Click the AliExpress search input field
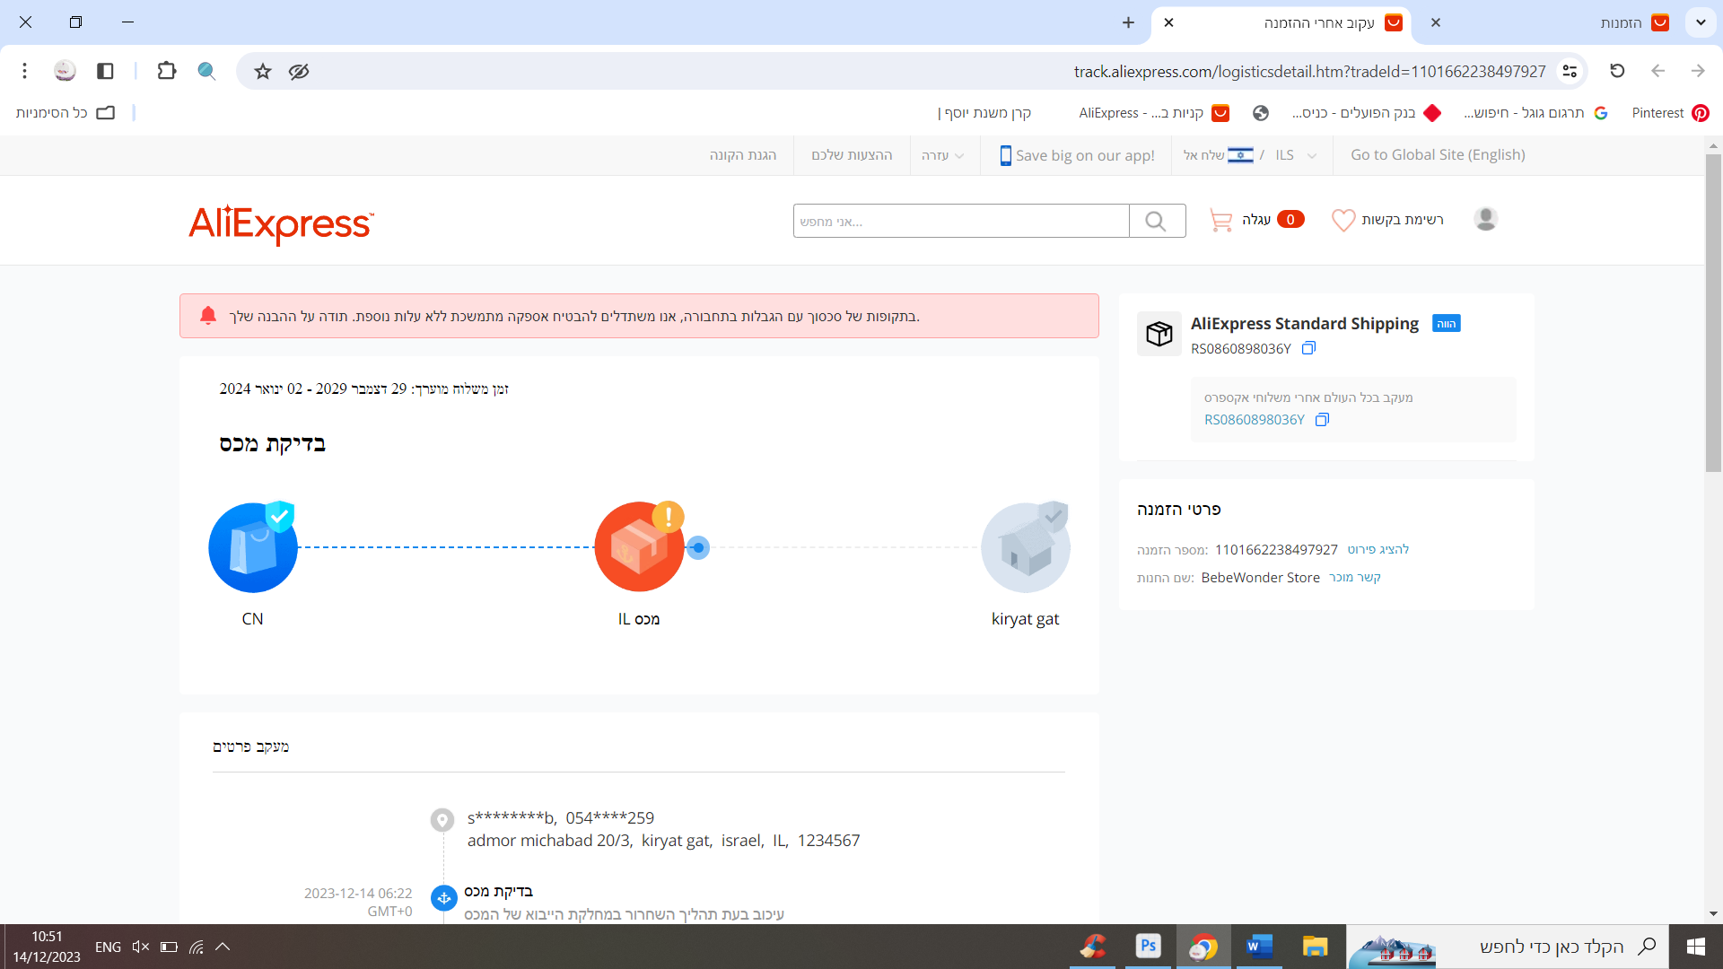Image resolution: width=1723 pixels, height=969 pixels. [960, 221]
